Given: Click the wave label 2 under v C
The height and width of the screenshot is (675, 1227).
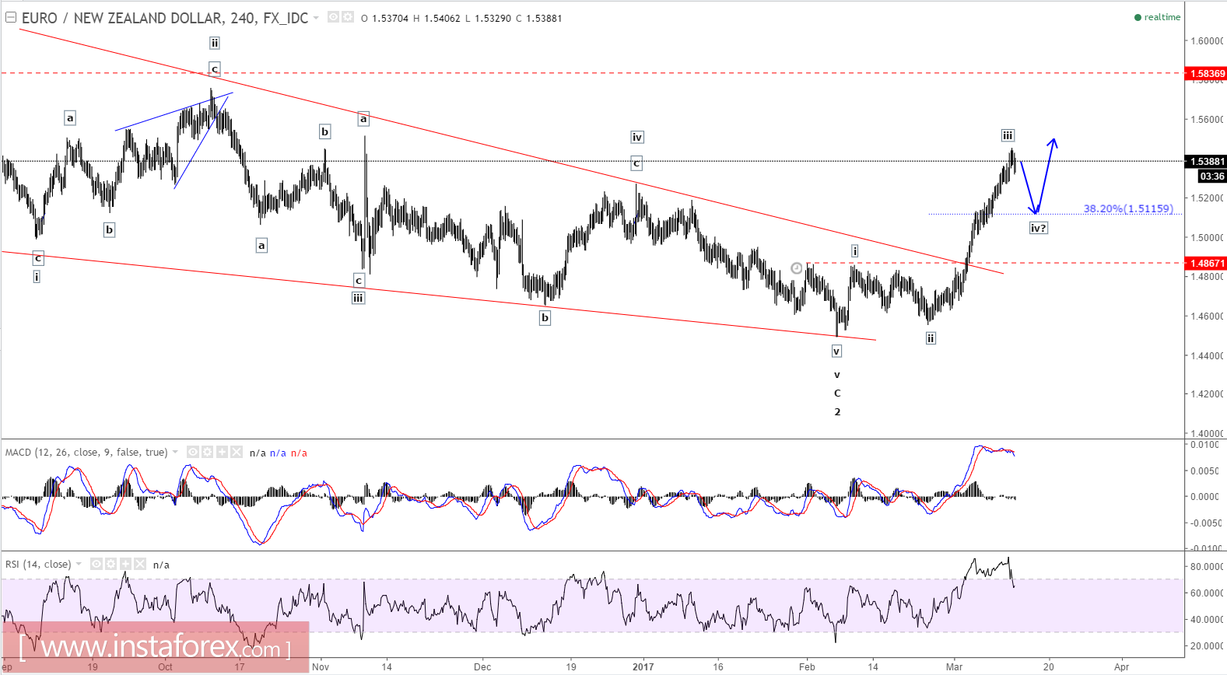Looking at the screenshot, I should (x=837, y=412).
